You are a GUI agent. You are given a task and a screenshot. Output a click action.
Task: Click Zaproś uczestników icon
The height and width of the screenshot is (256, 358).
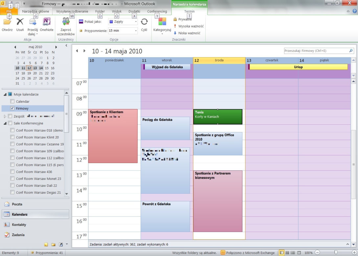[66, 22]
